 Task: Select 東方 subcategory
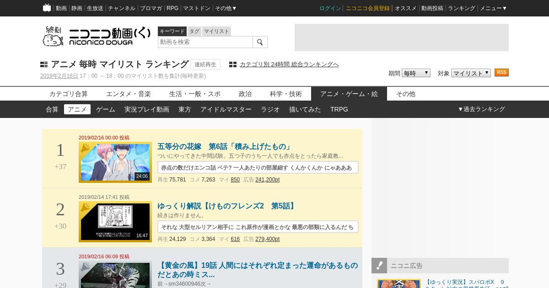pyautogui.click(x=185, y=109)
